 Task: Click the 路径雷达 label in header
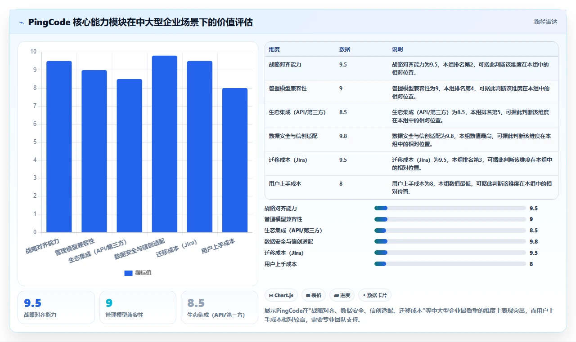tap(545, 22)
